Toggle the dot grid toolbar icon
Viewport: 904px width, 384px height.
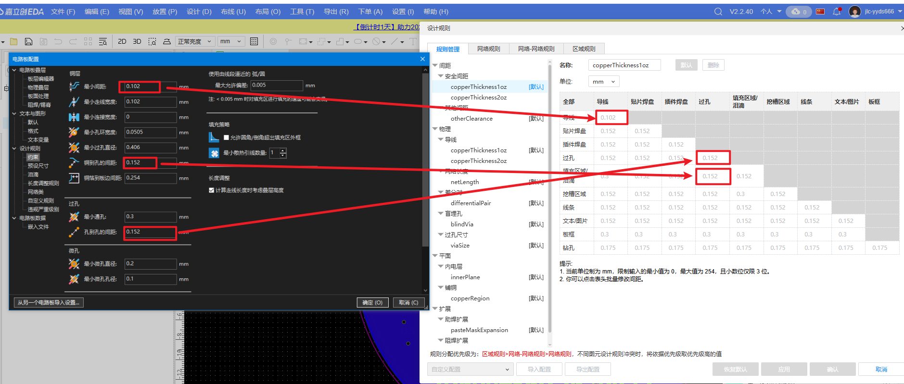[254, 42]
